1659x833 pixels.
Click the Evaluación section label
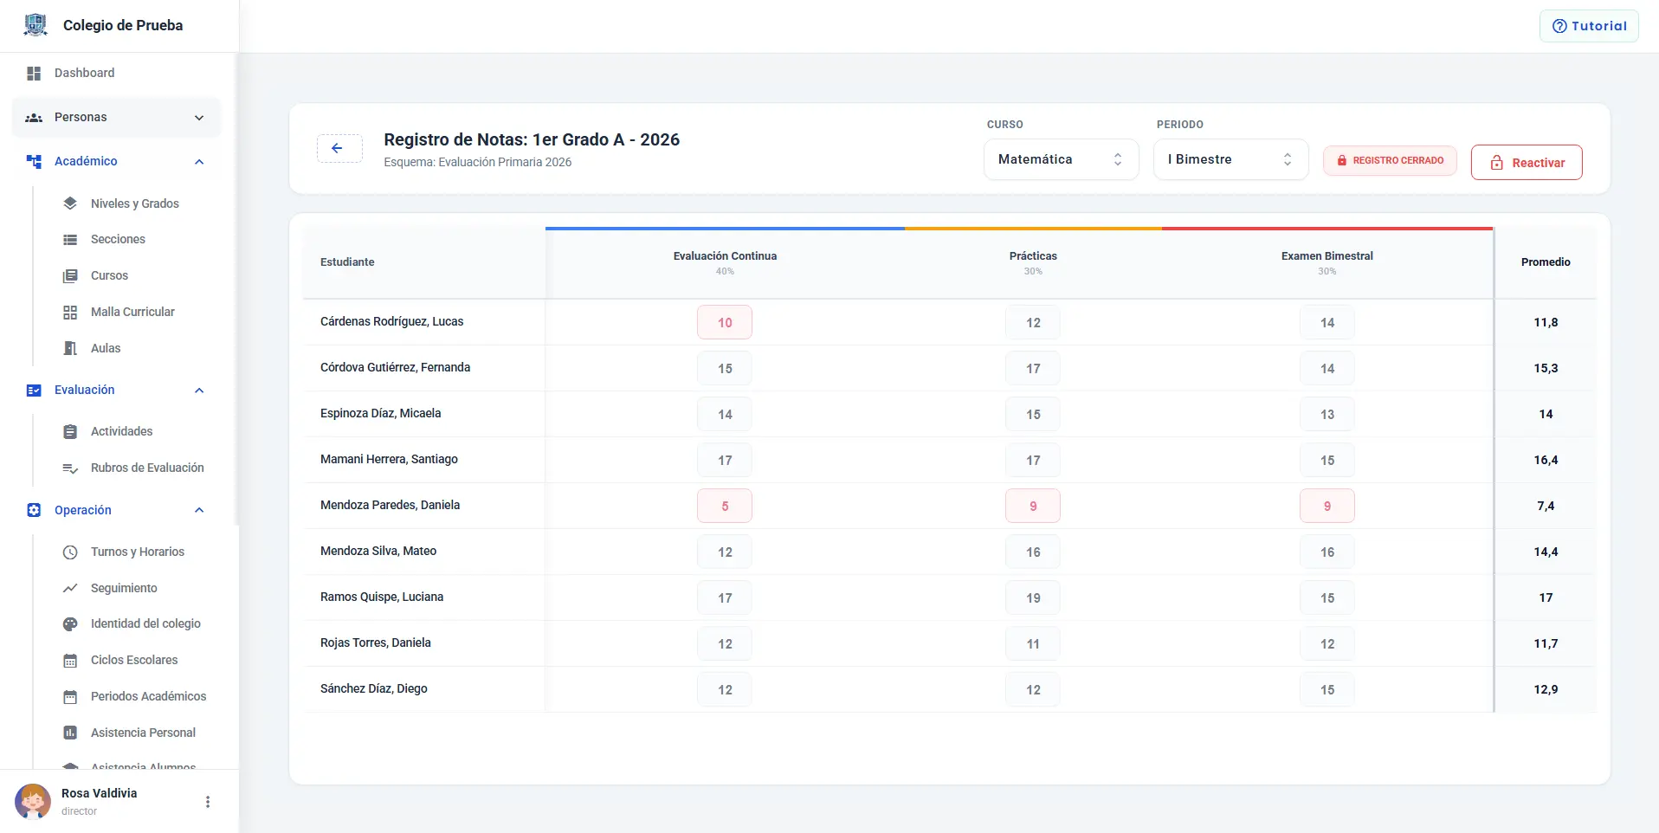coord(85,391)
